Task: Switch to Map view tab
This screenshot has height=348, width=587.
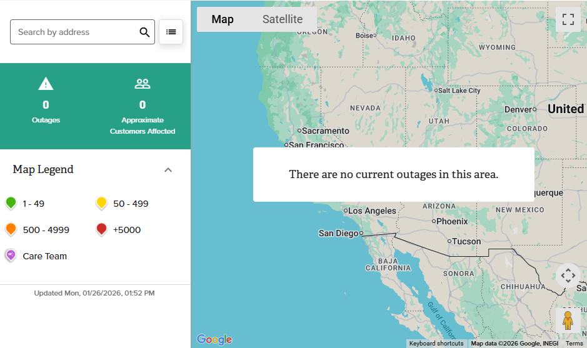Action: click(x=223, y=19)
